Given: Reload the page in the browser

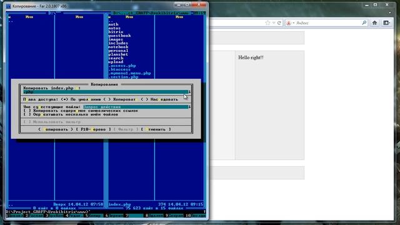Looking at the screenshot, I should point(279,23).
